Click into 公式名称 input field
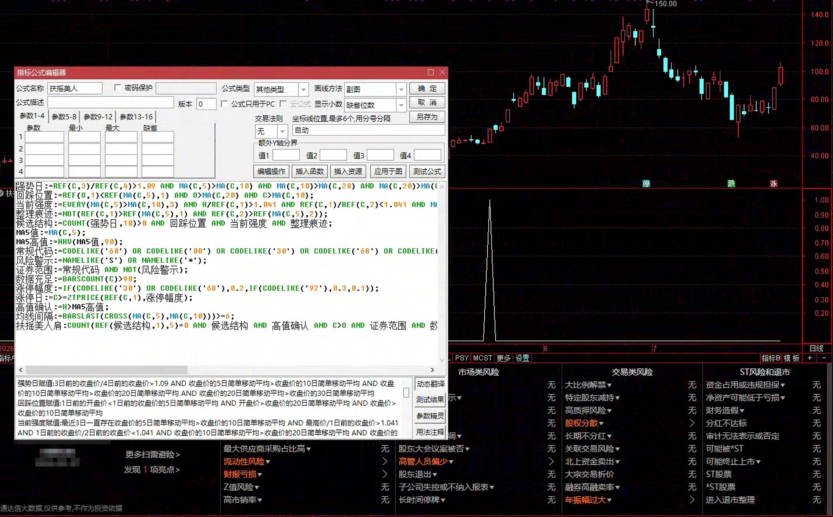This screenshot has height=517, width=833. (x=75, y=88)
